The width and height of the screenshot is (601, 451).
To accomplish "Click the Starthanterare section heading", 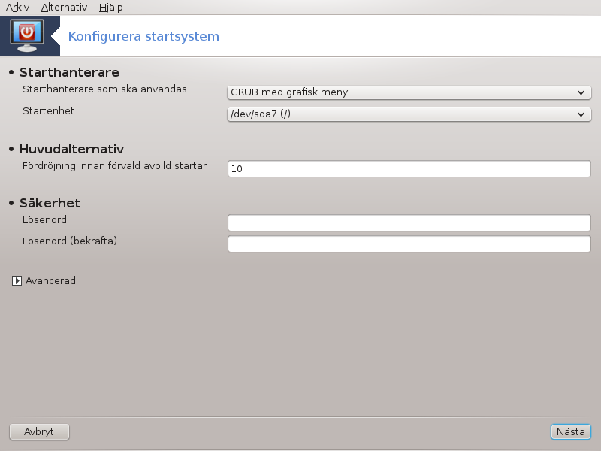I will pyautogui.click(x=69, y=72).
